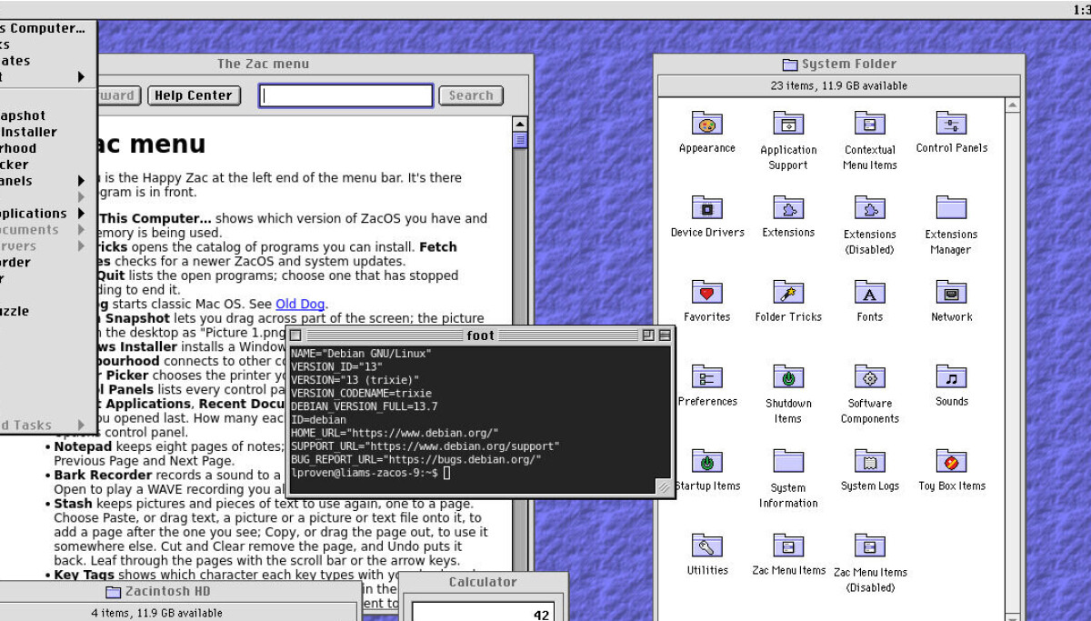Open the Toy Box Items folder

(x=952, y=461)
